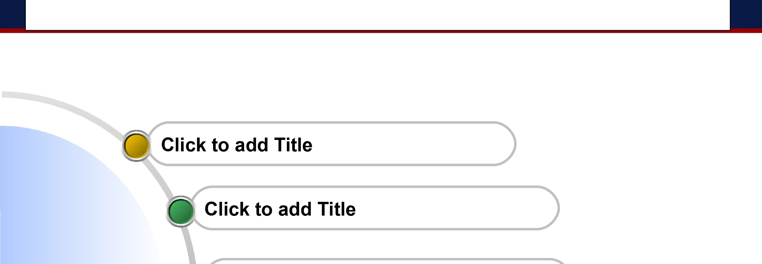The width and height of the screenshot is (762, 264).
Task: Click the red line beneath the header
Action: [x=381, y=31]
